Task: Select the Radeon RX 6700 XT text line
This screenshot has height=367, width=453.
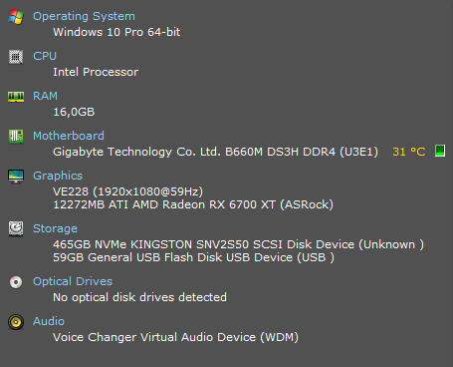Action: 193,204
